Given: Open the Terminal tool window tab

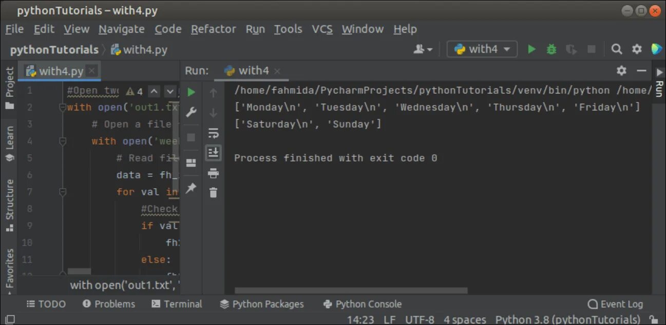Looking at the screenshot, I should pos(177,304).
